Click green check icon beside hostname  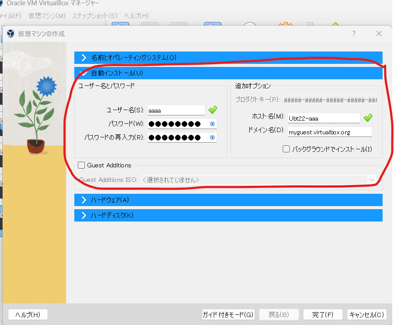[x=368, y=118]
